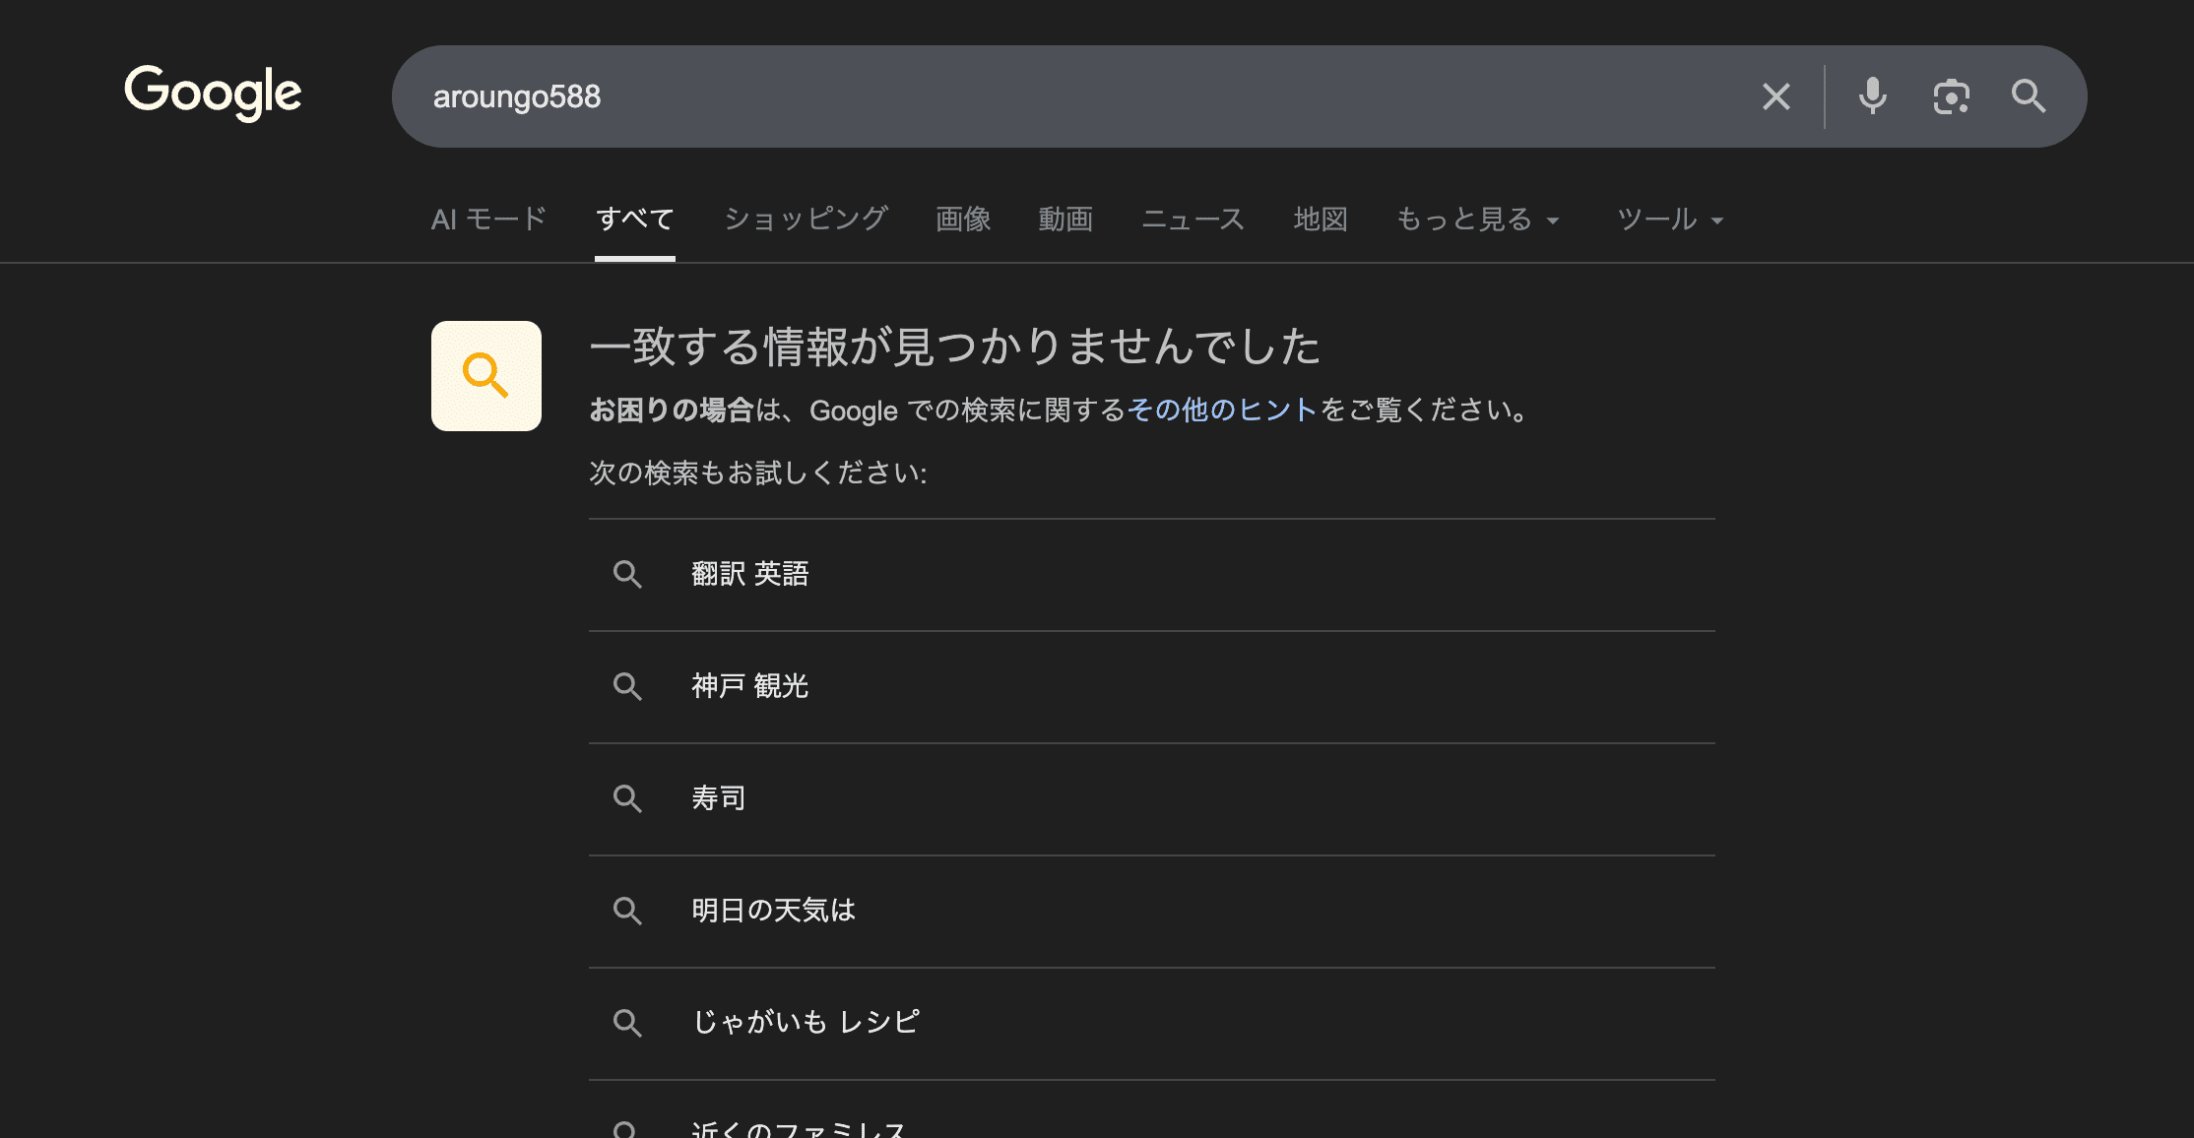Click magnifier icon beside 翻訳 英語
2194x1138 pixels.
click(627, 574)
